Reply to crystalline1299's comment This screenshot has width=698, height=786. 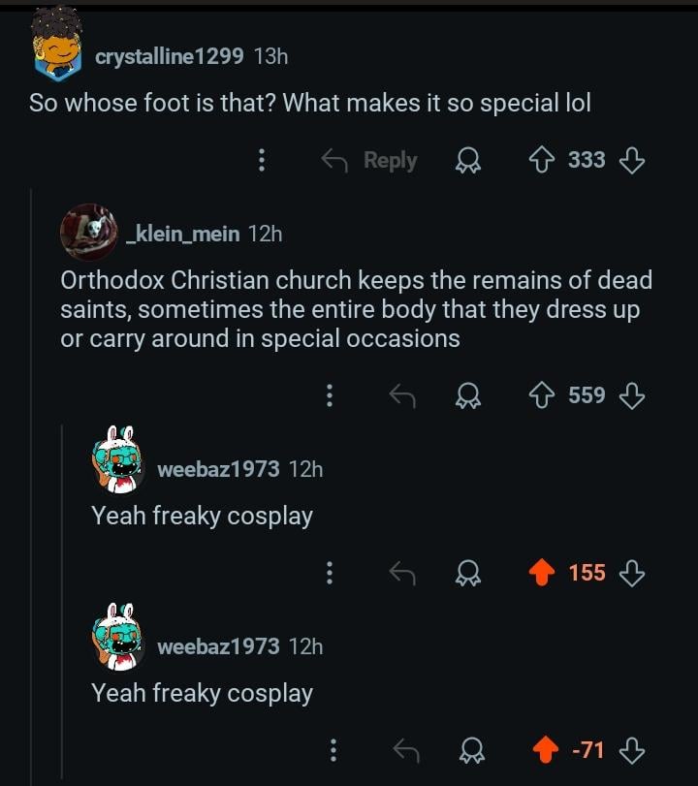tap(370, 160)
